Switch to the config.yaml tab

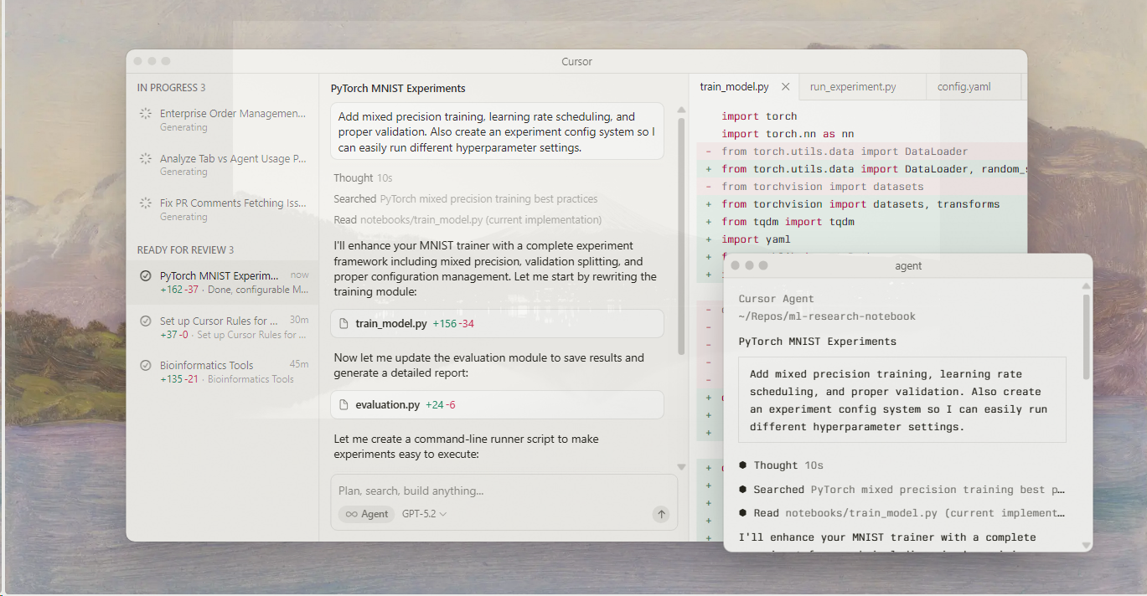[x=964, y=87]
